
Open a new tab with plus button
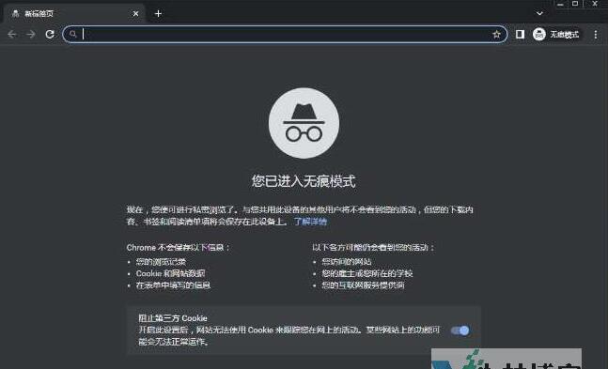click(158, 13)
